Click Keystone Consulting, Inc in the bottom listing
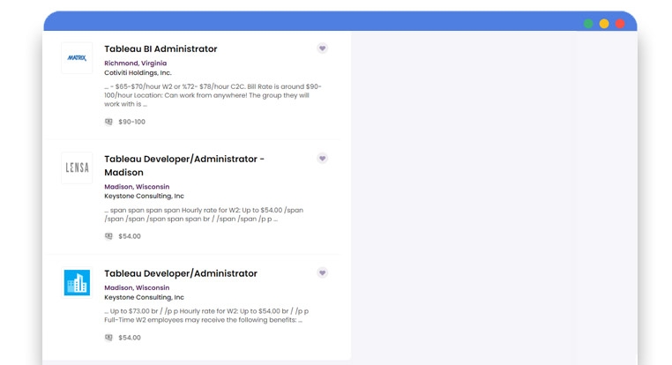Image resolution: width=672 pixels, height=365 pixels. (144, 297)
